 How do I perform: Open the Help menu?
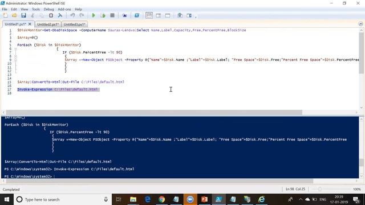[78, 9]
